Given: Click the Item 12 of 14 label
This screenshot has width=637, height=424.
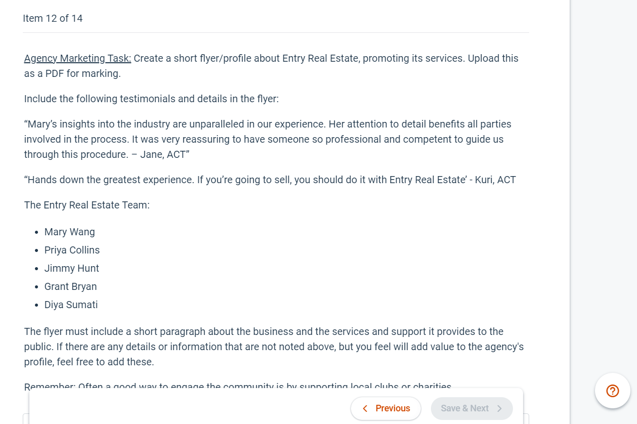Looking at the screenshot, I should pos(53,18).
